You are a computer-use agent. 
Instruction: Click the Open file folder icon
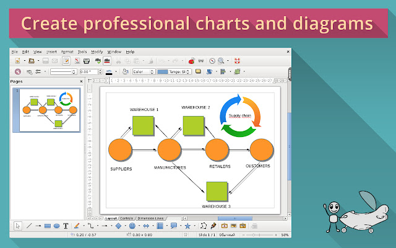32,61
